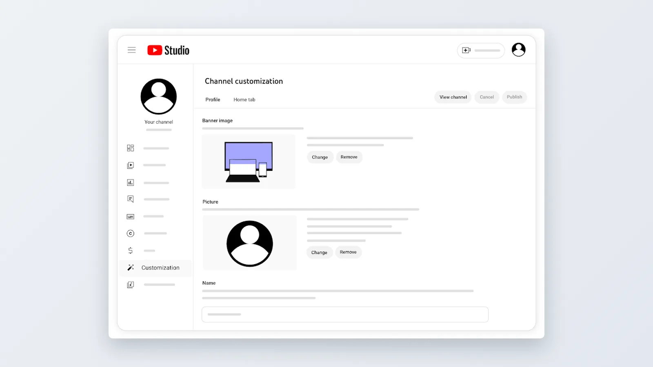653x367 pixels.
Task: Change the banner image
Action: click(x=320, y=157)
